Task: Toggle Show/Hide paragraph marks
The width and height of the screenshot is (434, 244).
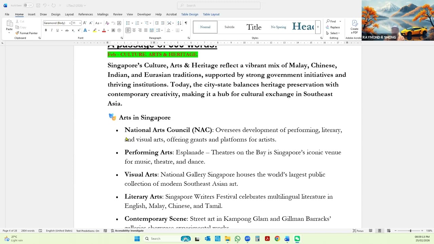Action: pos(186,23)
